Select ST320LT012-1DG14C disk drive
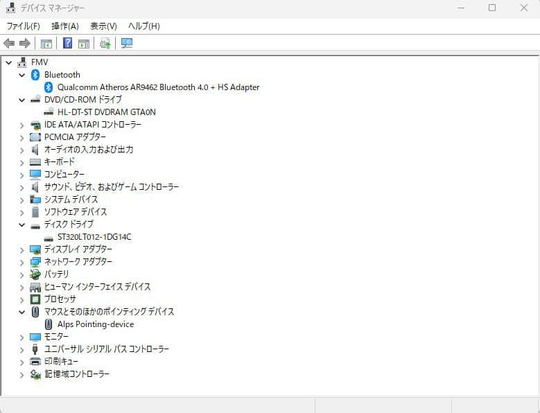This screenshot has height=413, width=540. point(94,237)
